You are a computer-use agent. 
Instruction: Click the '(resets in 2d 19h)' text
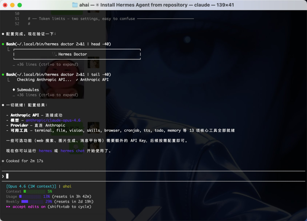74,202
